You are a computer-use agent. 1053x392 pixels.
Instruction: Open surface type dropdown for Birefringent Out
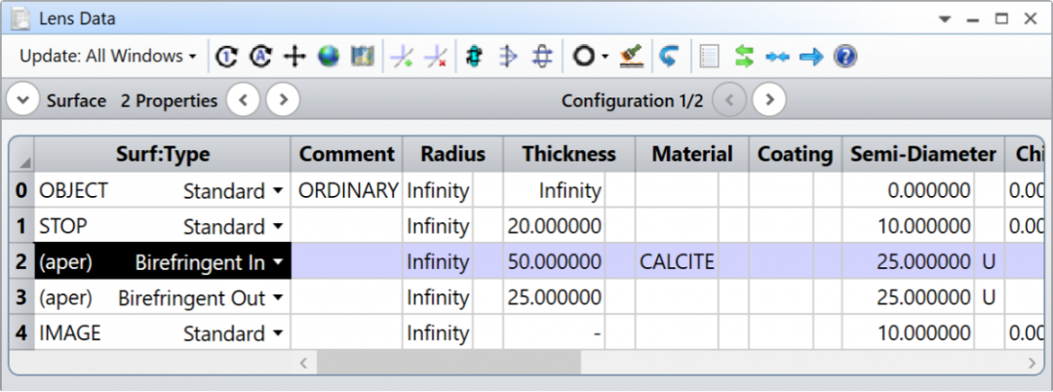pos(279,298)
